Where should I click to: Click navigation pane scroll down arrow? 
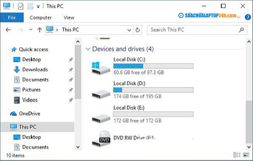[78, 147]
